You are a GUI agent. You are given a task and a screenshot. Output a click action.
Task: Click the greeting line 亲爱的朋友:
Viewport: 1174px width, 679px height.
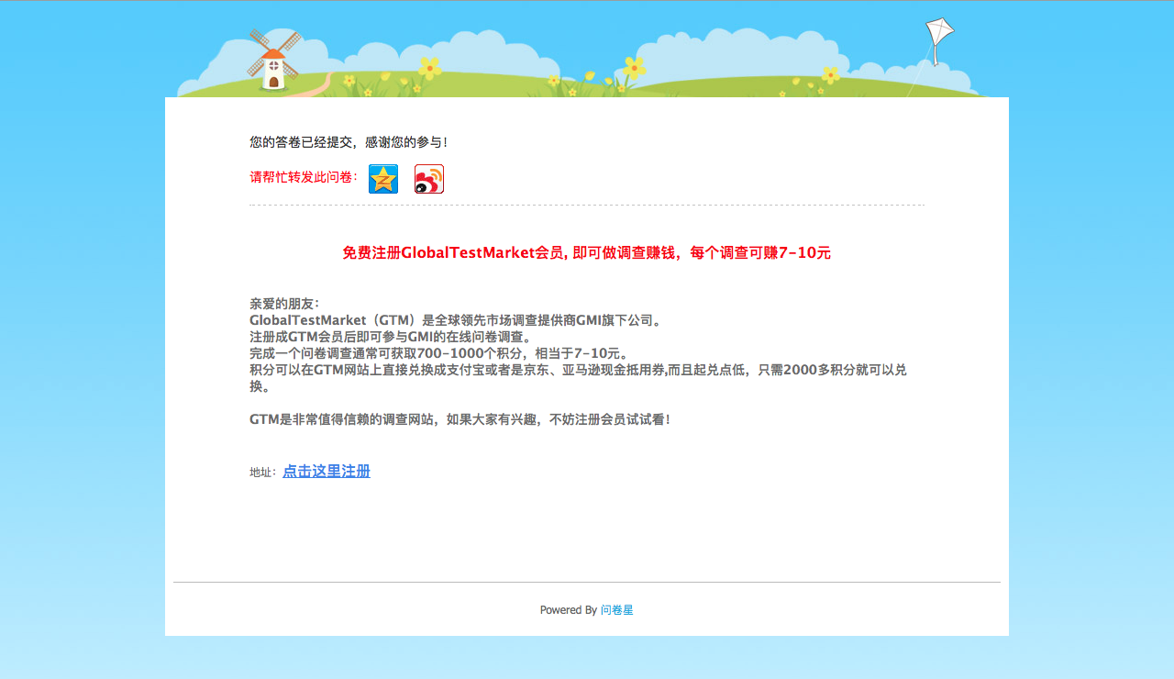pos(284,304)
